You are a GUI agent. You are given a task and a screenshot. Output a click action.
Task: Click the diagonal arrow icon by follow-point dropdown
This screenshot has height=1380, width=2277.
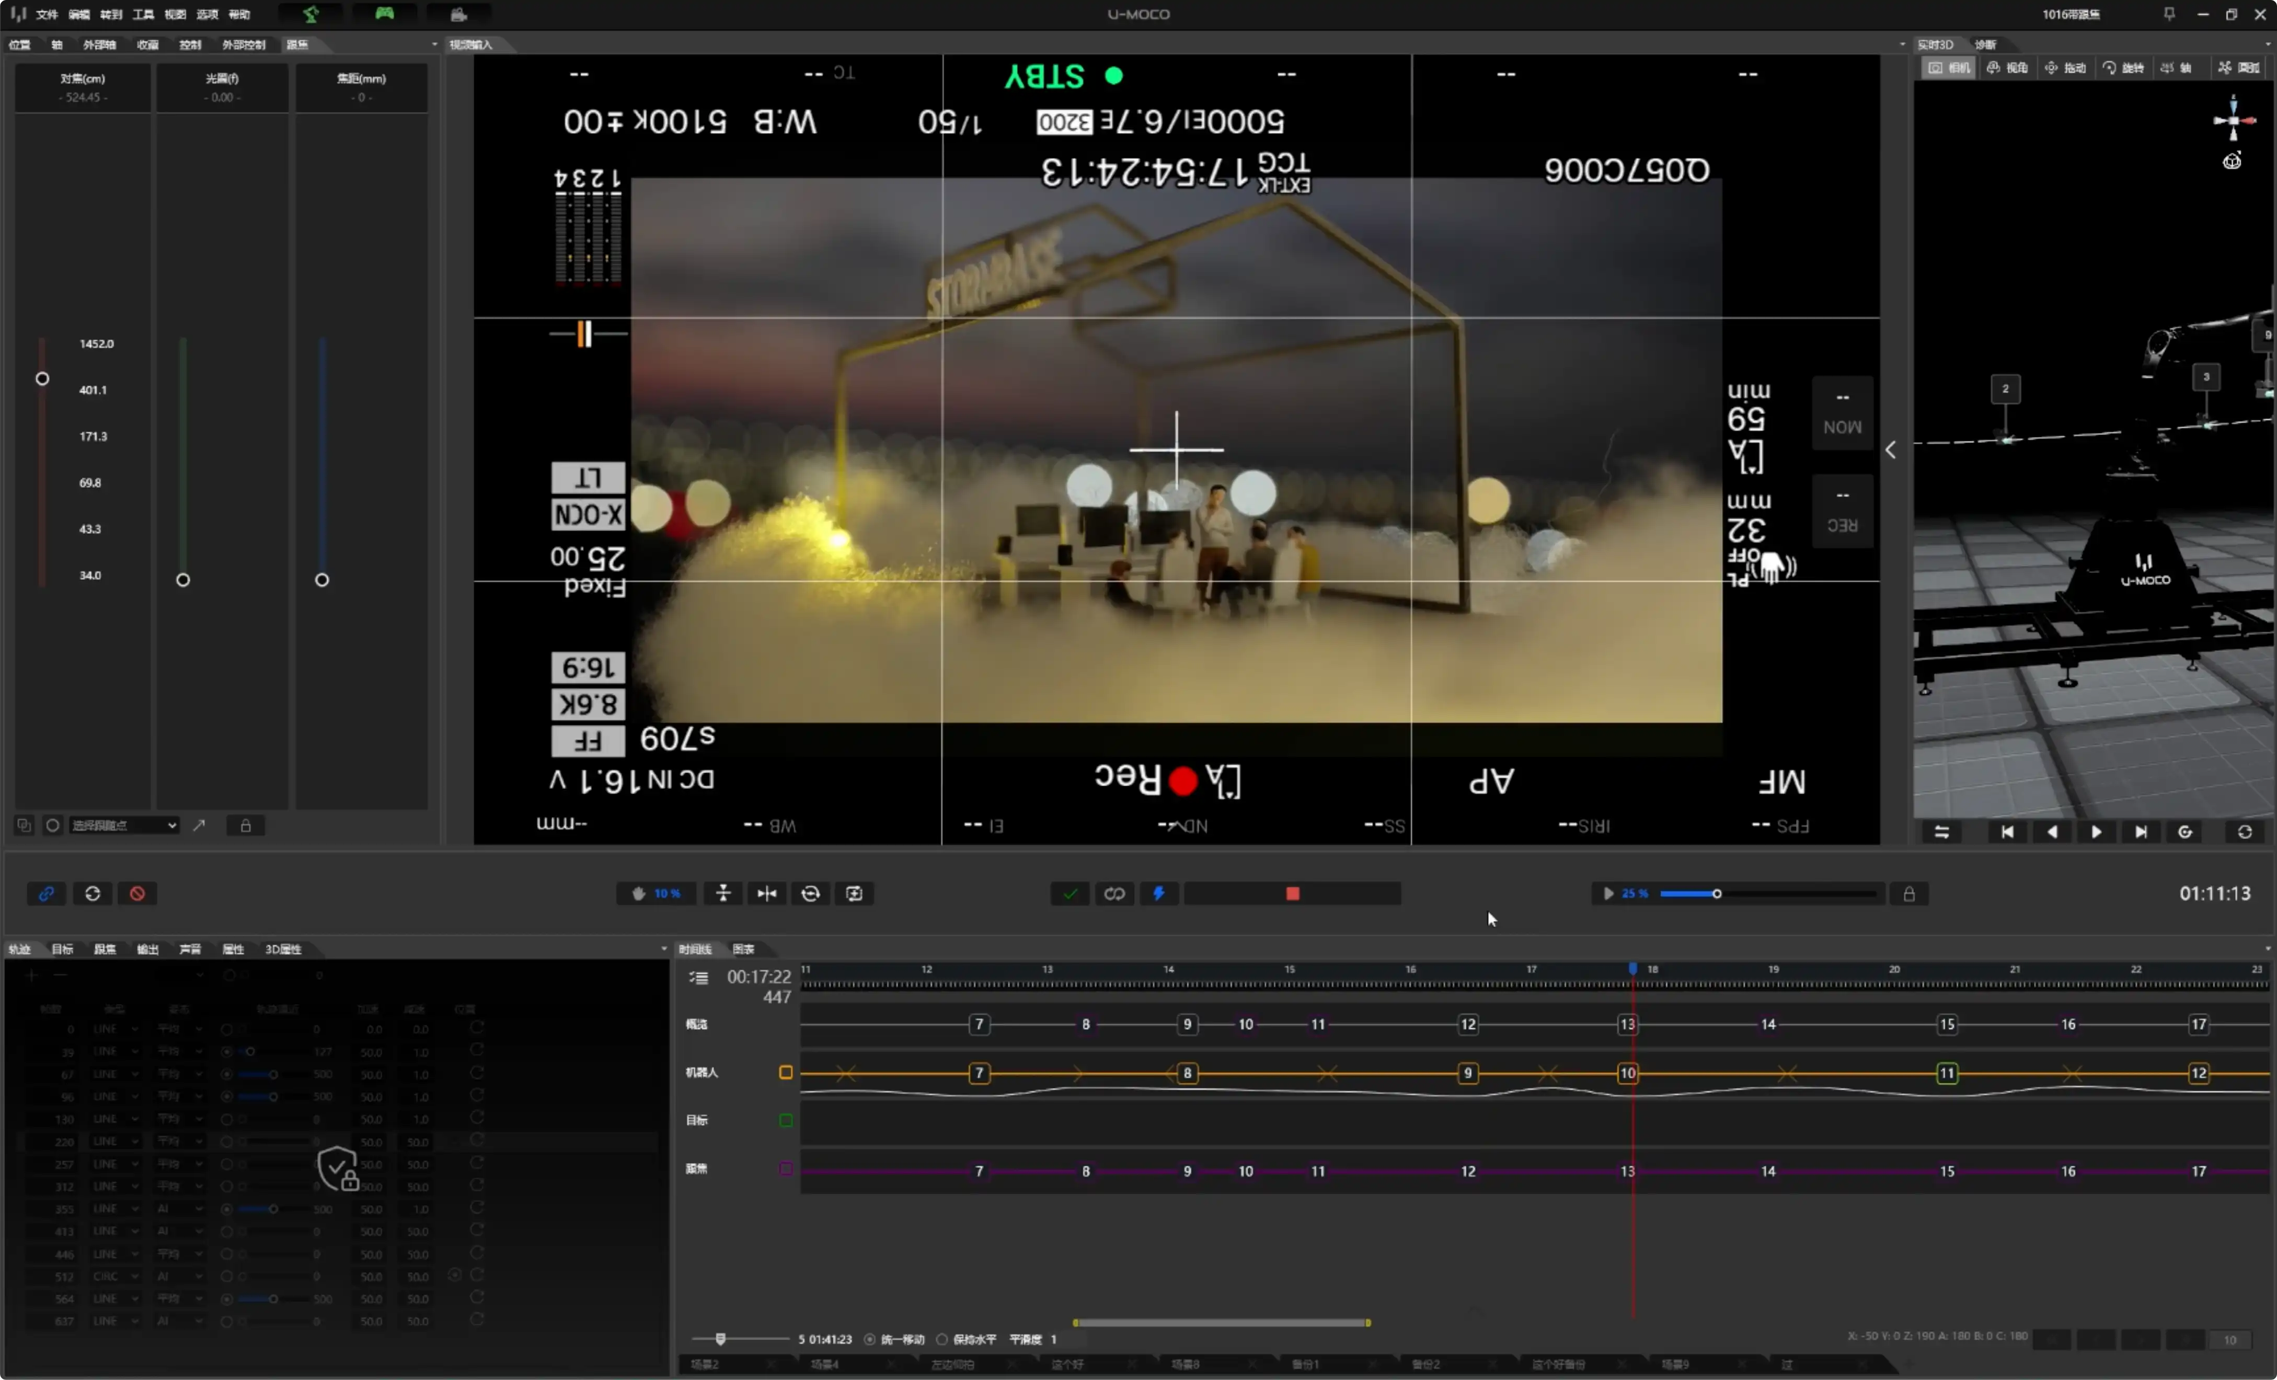pos(199,825)
